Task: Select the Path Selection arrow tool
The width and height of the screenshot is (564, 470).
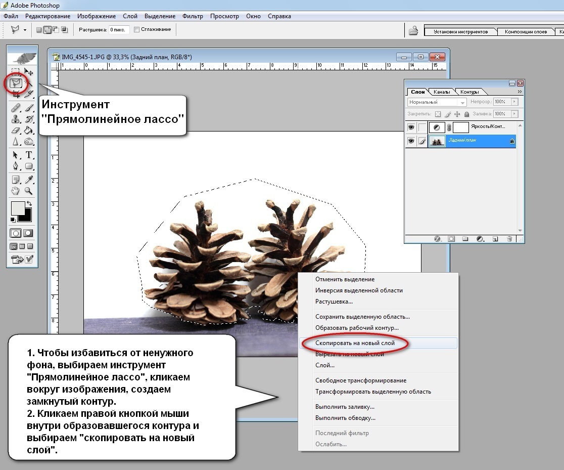Action: click(16, 155)
